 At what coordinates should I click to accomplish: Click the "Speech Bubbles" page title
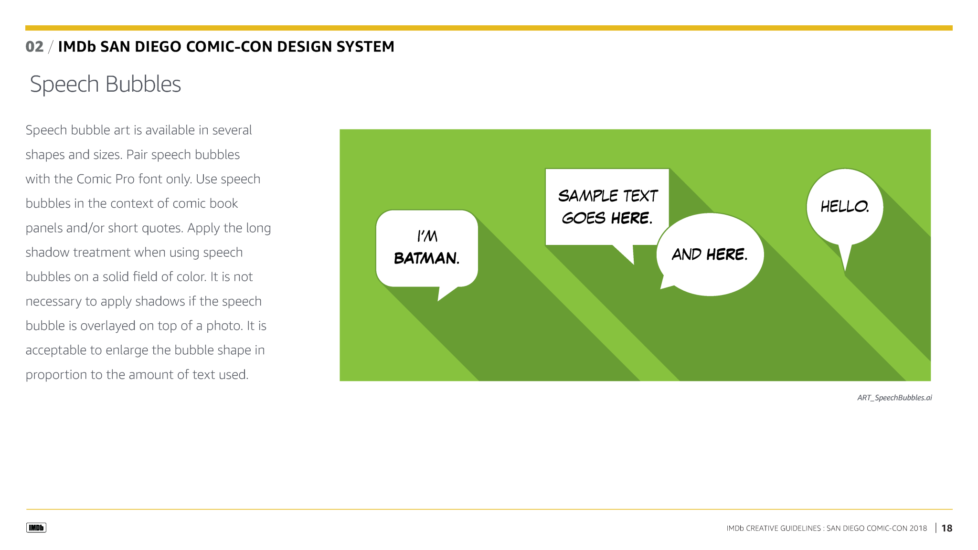click(106, 85)
